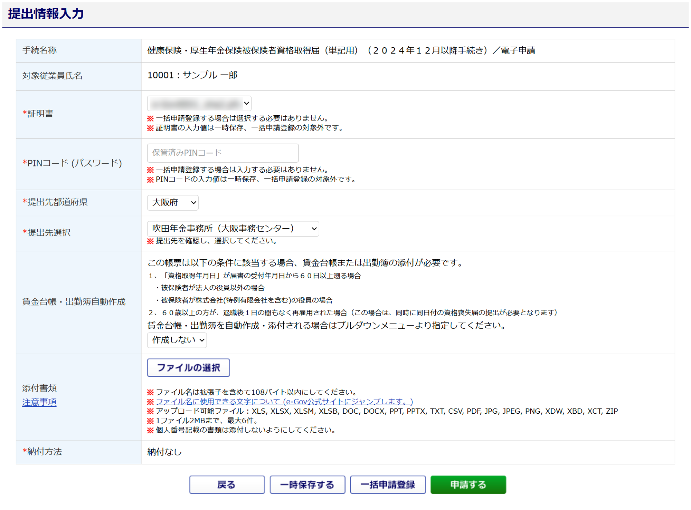Click the 保管済みPINコード input field

223,153
